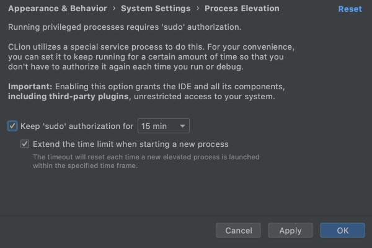
Task: Go to the System Settings breadcrumb
Action: coord(156,9)
